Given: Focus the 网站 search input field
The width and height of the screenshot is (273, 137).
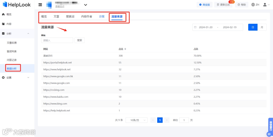Looking at the screenshot, I should pyautogui.click(x=57, y=40).
